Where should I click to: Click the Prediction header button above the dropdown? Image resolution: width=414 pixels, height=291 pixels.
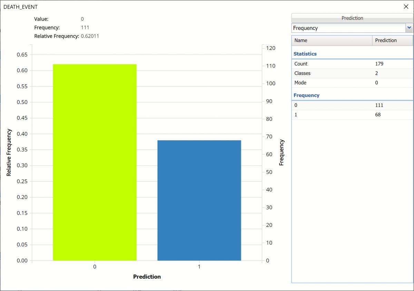[352, 18]
